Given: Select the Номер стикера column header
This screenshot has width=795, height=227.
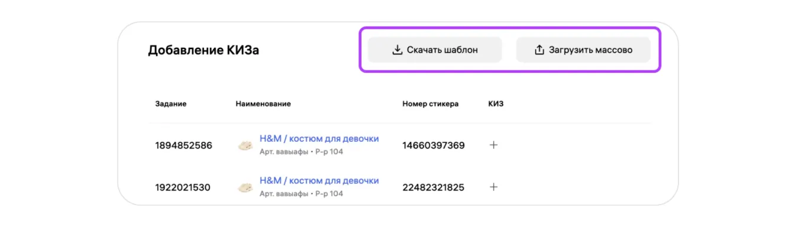Looking at the screenshot, I should point(430,103).
